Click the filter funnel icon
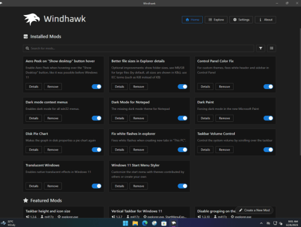 (261, 48)
